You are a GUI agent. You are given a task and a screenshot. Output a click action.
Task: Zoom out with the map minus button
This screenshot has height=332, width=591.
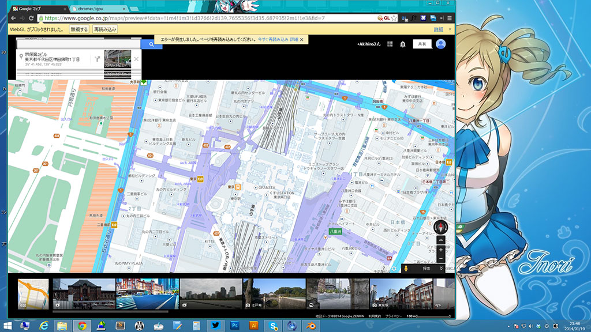[441, 259]
